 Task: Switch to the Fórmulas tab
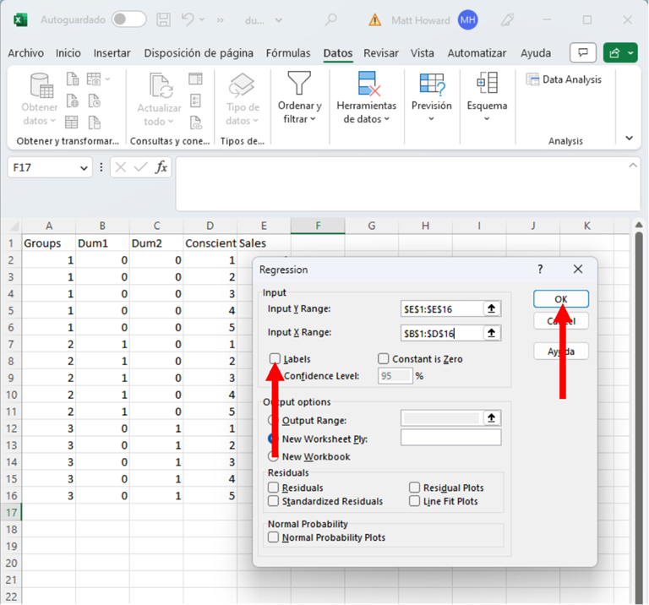(288, 53)
